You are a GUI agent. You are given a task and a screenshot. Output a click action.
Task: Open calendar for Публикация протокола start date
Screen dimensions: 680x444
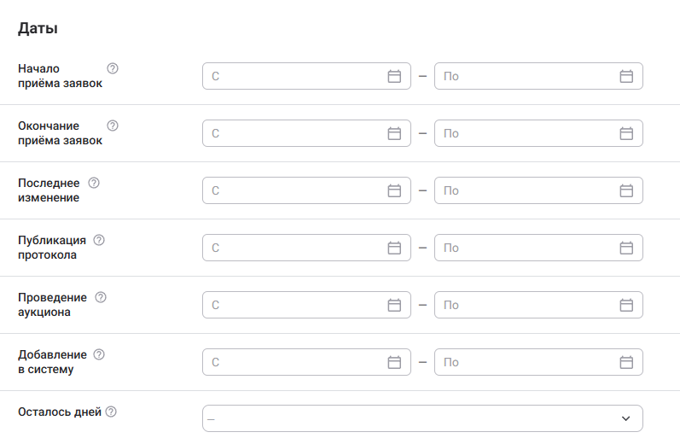pos(394,248)
